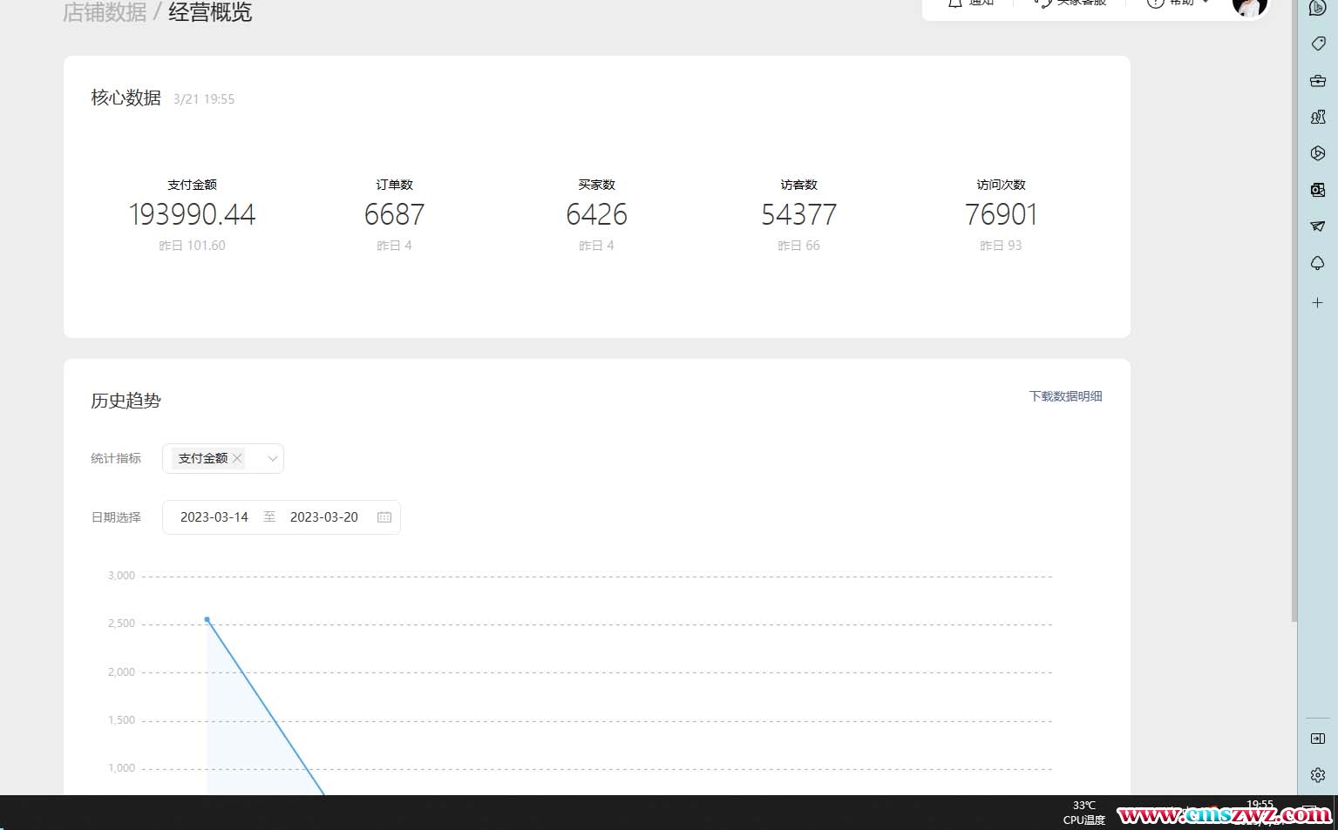Image resolution: width=1338 pixels, height=830 pixels.
Task: Open sidebar settings gear
Action: [x=1318, y=774]
